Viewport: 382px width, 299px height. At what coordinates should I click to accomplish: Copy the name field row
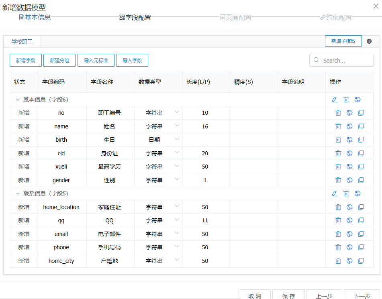361,126
